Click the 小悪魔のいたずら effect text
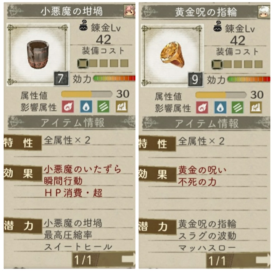 pyautogui.click(x=82, y=169)
